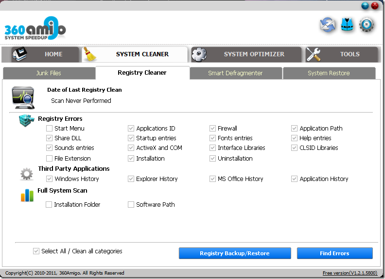The width and height of the screenshot is (385, 279).
Task: Toggle the Sounds entries checkbox
Action: 50,148
